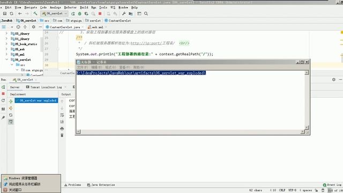
Task: Open the Navigate menu
Action: coord(31,7)
